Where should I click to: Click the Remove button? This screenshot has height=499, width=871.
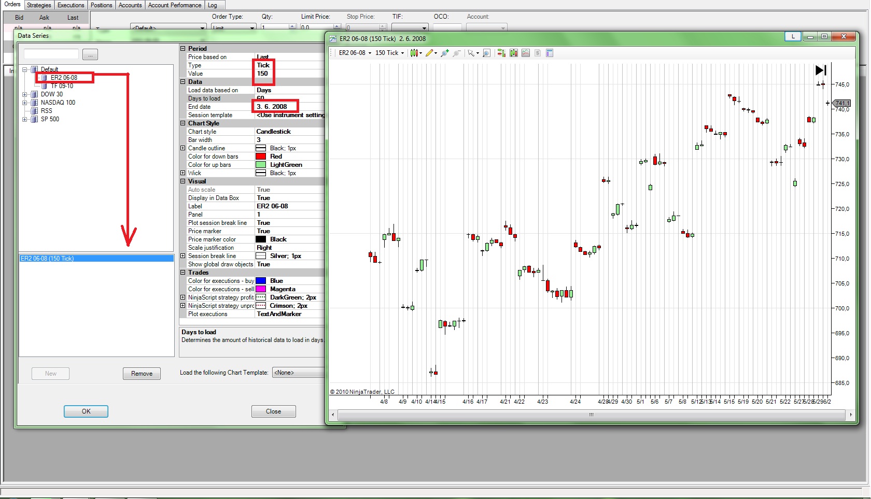point(142,374)
